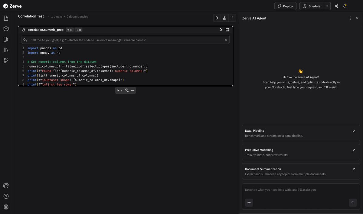Focus the agent chat message field
Image resolution: width=363 pixels, height=214 pixels.
(x=301, y=190)
